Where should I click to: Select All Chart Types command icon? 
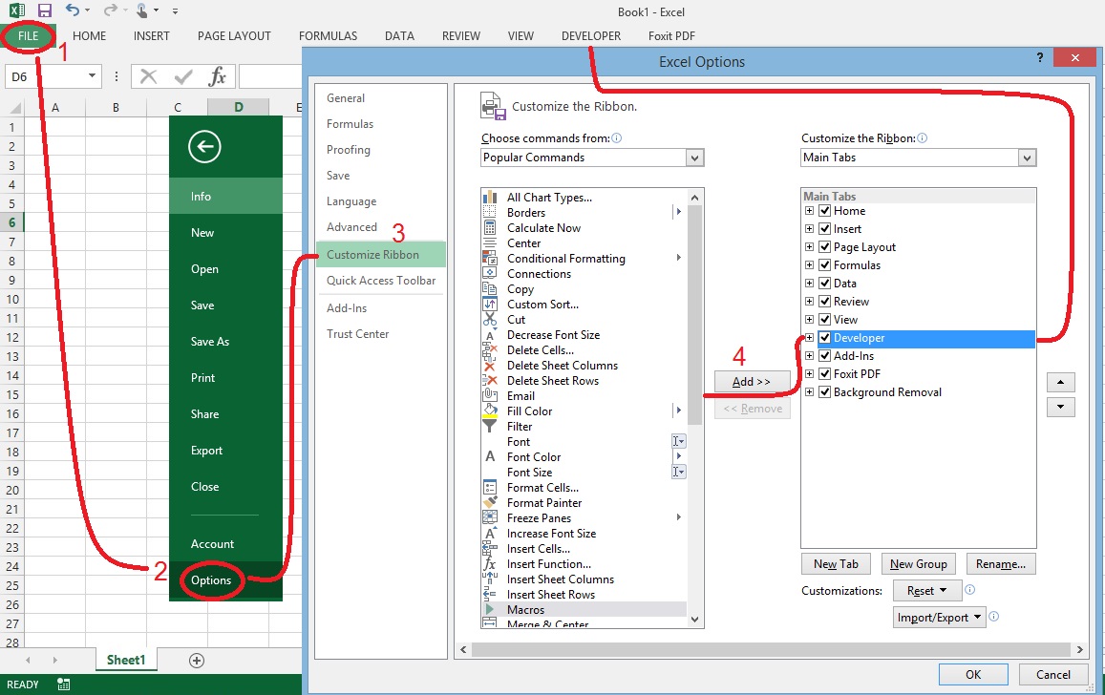[x=489, y=198]
